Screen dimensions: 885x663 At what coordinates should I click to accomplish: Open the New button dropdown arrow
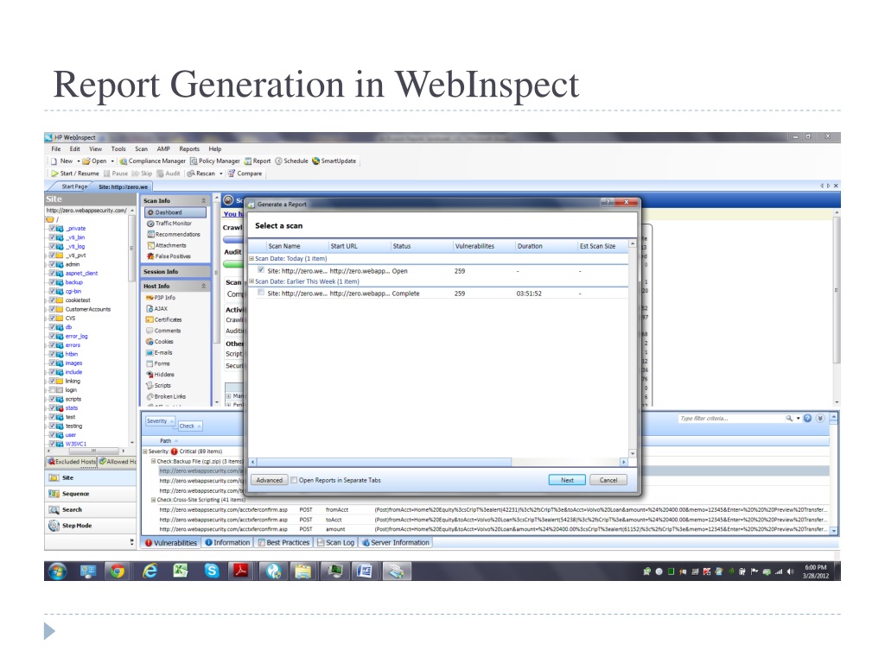click(x=79, y=161)
